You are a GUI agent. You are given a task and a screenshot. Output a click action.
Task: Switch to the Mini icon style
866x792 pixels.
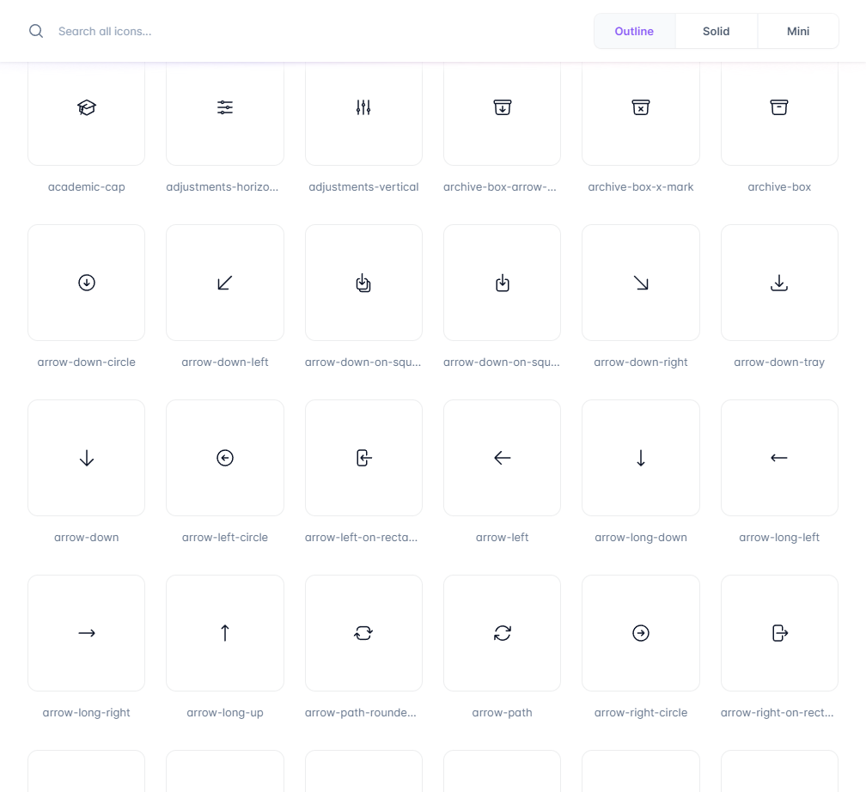click(798, 31)
